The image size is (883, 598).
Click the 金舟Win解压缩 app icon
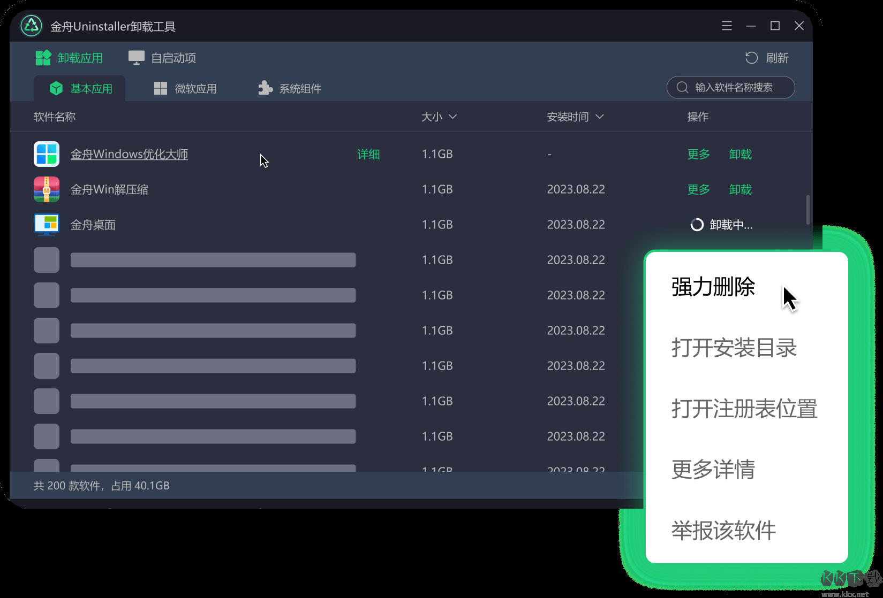click(47, 189)
